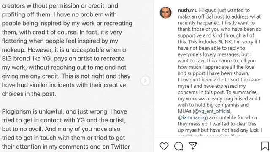Click the "BIG brand like YG" line in slide
270x152 pixels.
[63, 59]
